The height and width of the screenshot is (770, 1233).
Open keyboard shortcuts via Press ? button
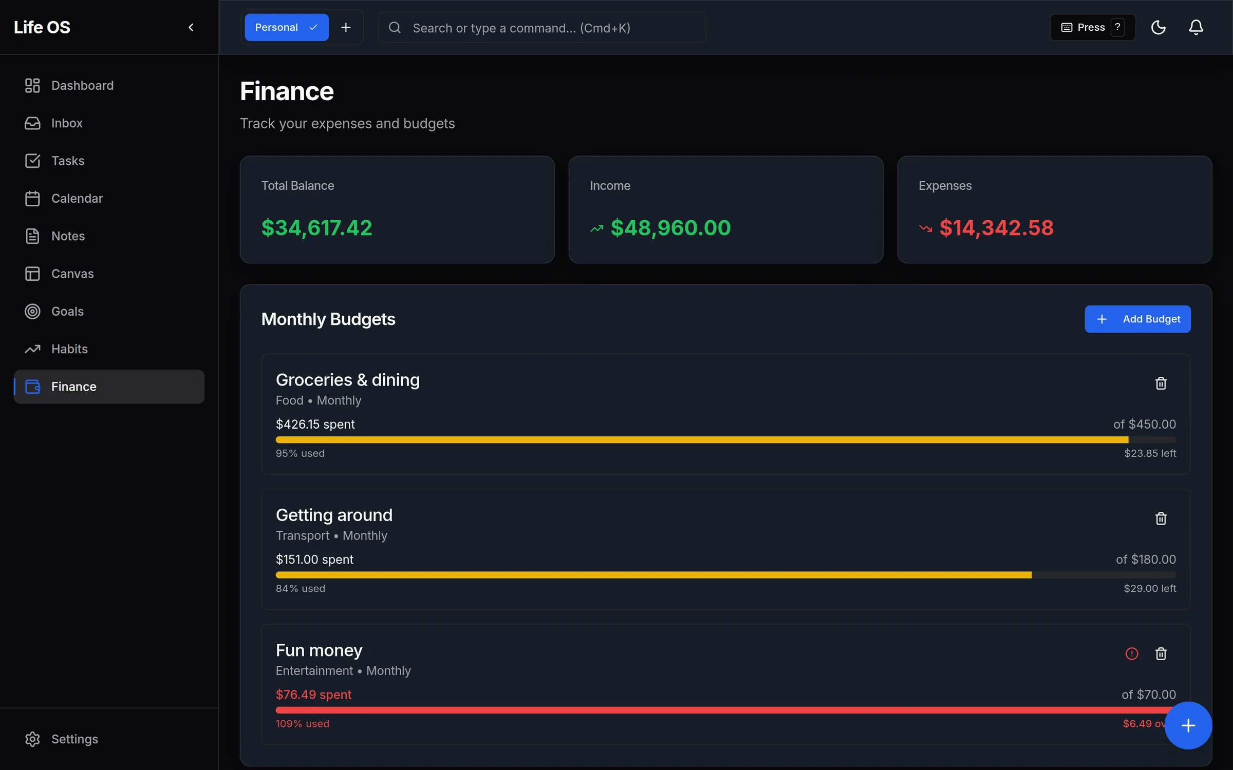click(1093, 27)
